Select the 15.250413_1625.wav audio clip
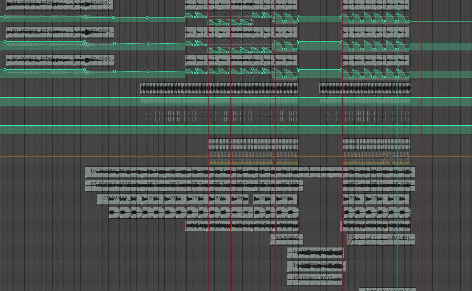 [x=315, y=280]
